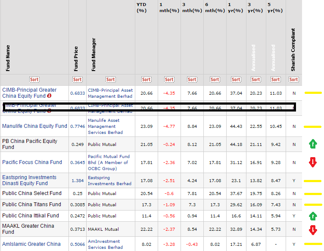
Task: Sort the table by Fund Name
Action: pos(34,80)
